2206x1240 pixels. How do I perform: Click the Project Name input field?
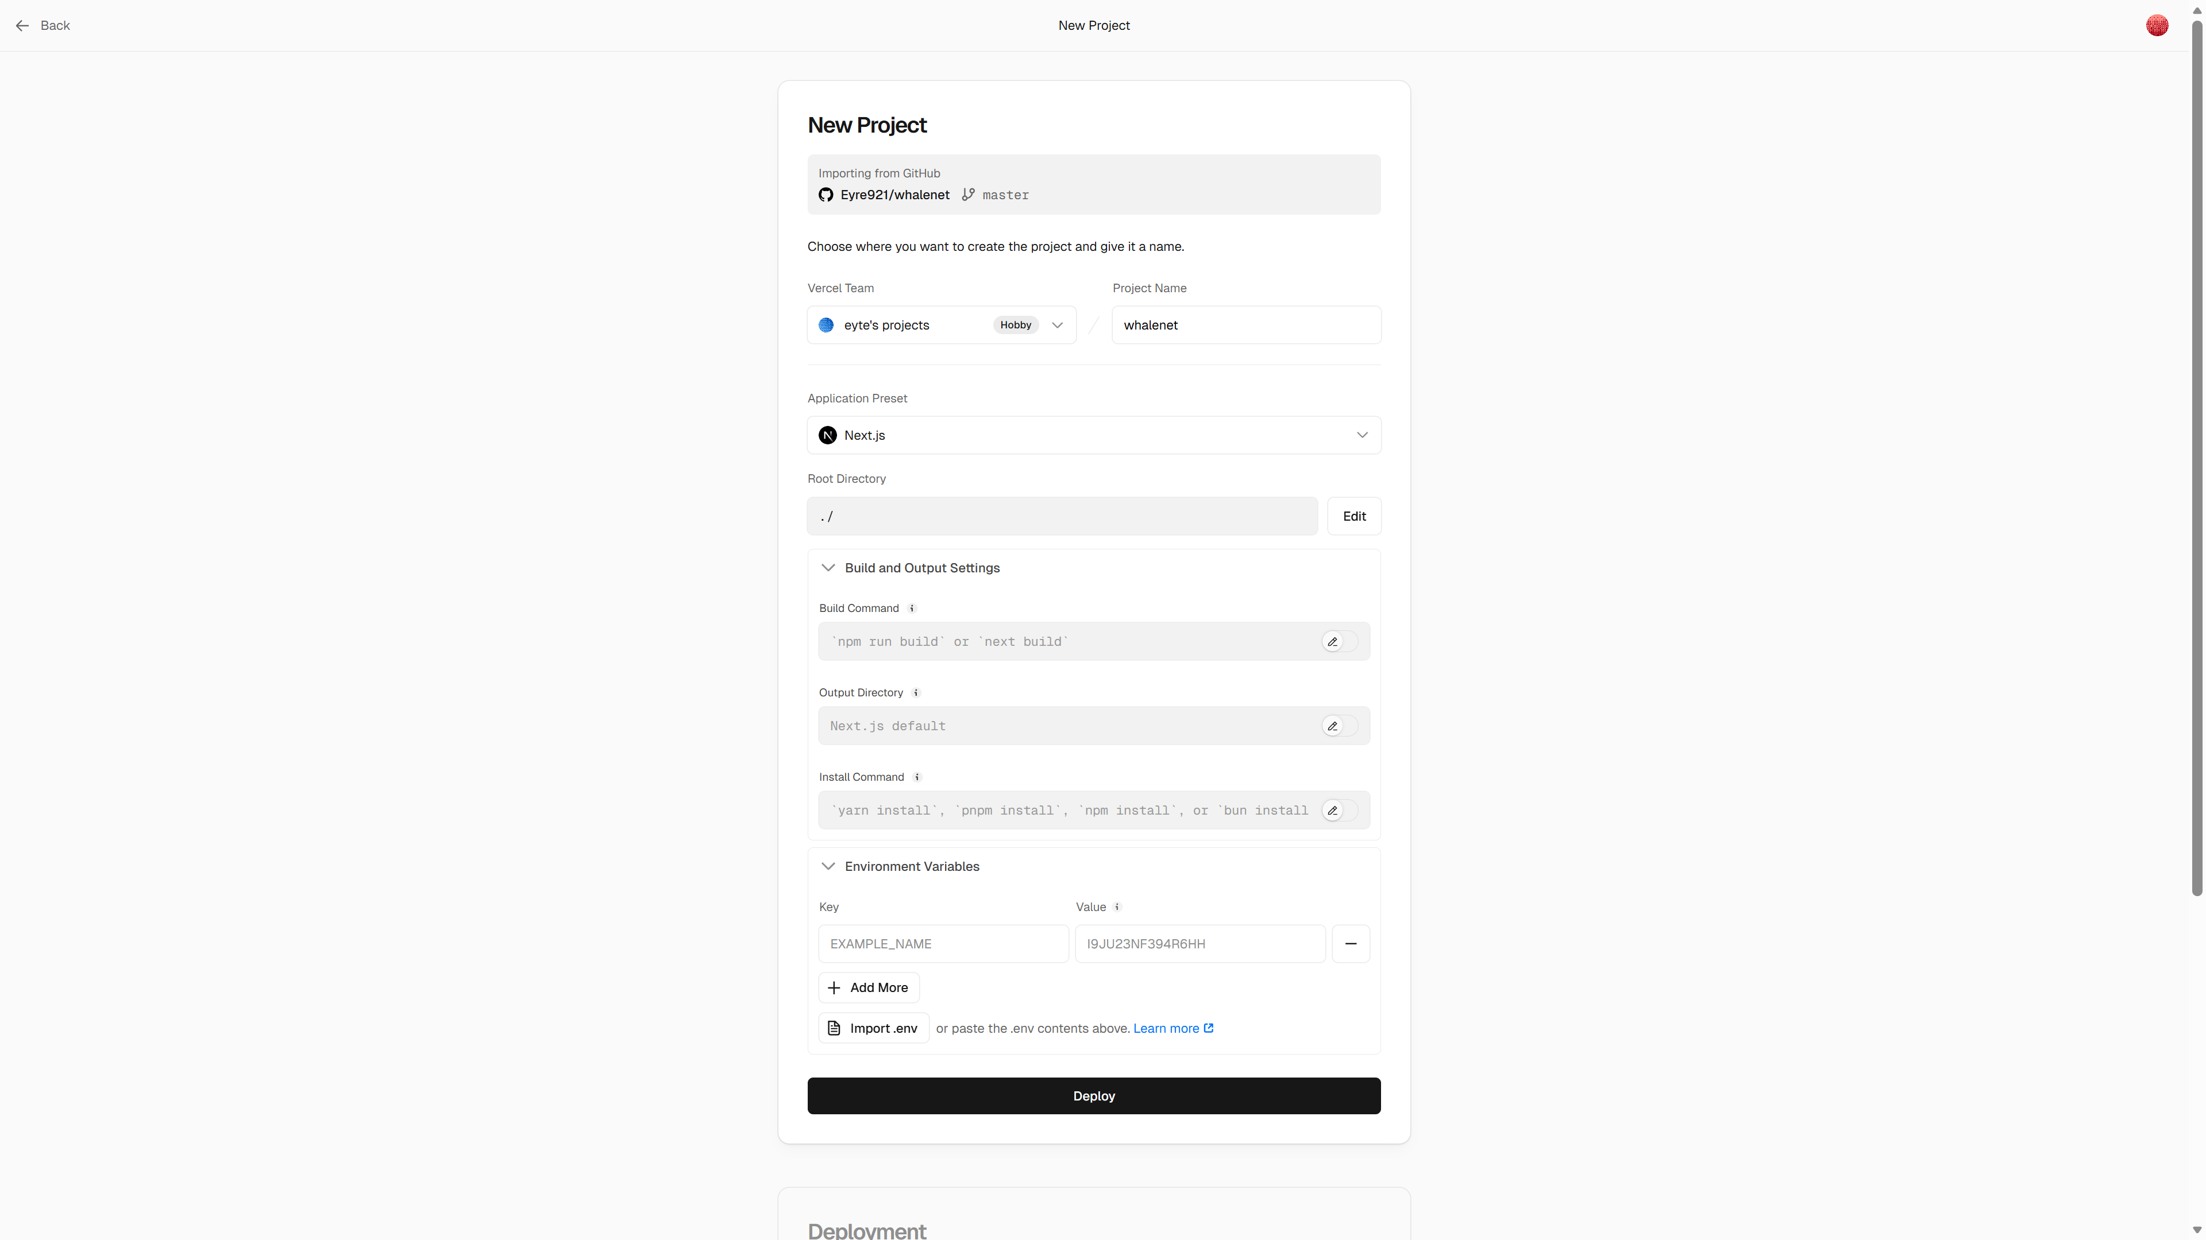(x=1246, y=325)
